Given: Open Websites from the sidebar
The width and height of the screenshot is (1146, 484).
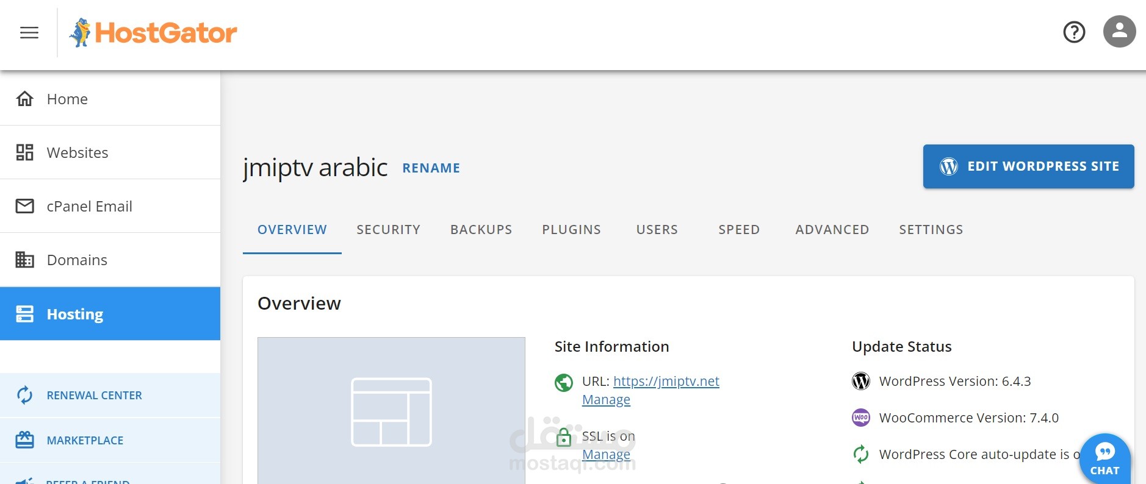Looking at the screenshot, I should (x=110, y=152).
